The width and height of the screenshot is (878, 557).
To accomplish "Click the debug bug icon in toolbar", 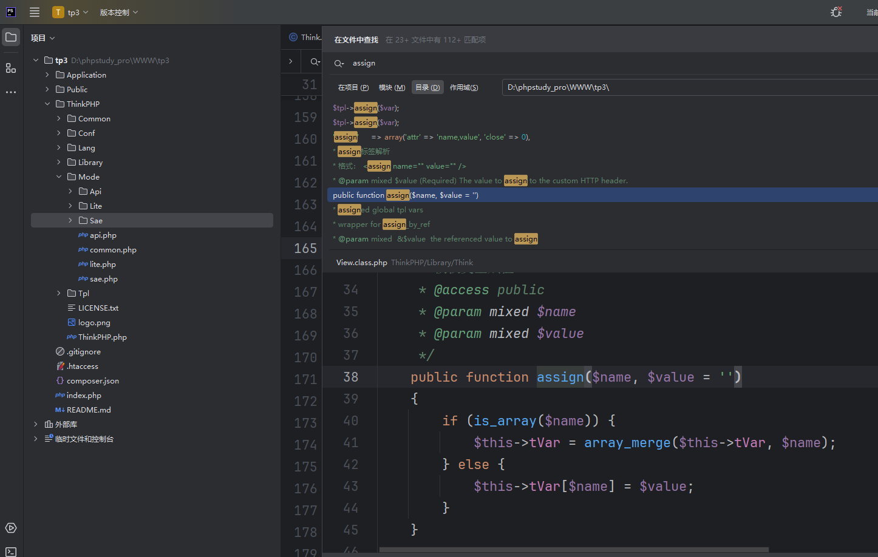I will tap(836, 12).
